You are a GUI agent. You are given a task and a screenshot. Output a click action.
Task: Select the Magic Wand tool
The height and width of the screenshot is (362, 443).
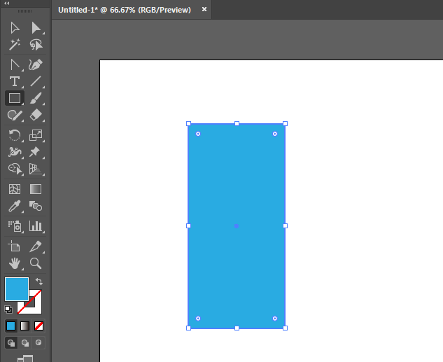pos(14,45)
